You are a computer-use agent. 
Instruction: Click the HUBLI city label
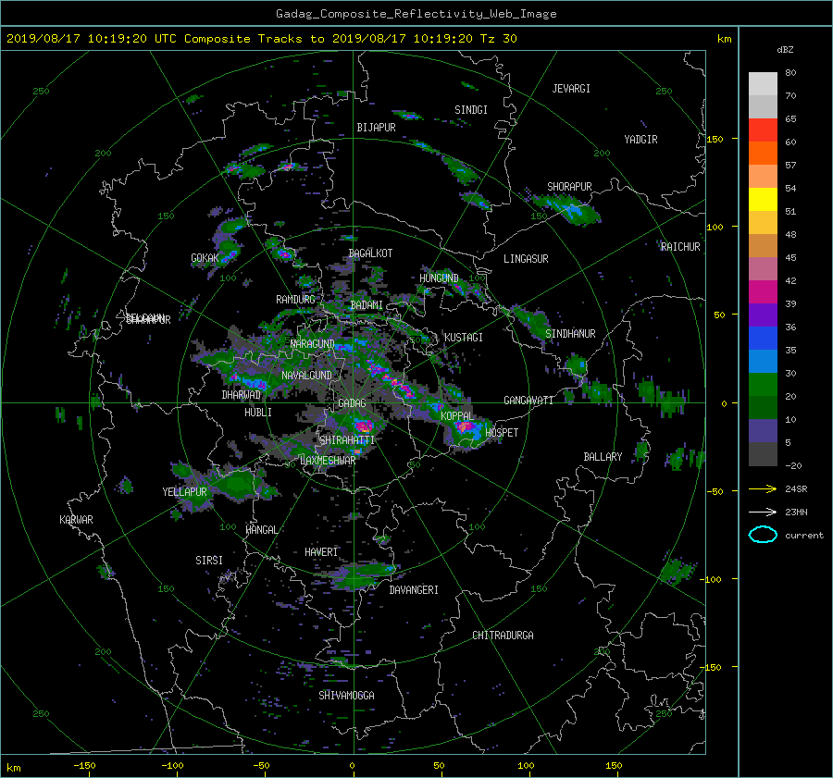pyautogui.click(x=258, y=413)
